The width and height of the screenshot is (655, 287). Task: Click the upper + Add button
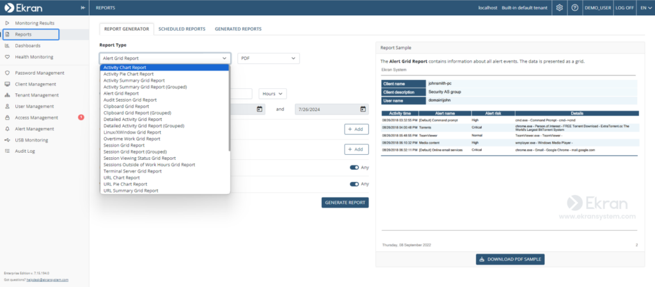(356, 129)
